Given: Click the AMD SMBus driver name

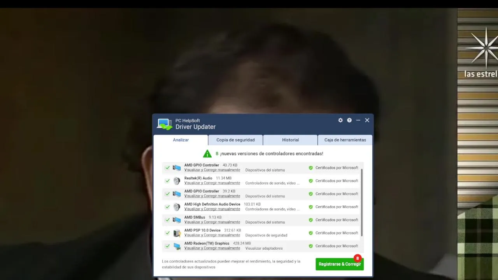Looking at the screenshot, I should coord(195,217).
